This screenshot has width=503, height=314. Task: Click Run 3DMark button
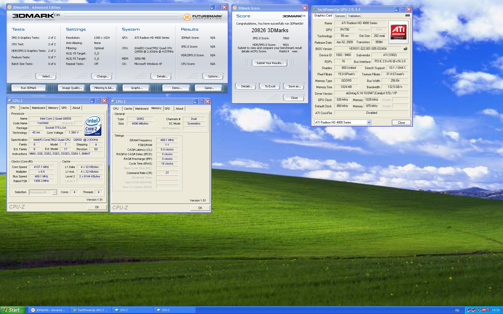coord(29,88)
